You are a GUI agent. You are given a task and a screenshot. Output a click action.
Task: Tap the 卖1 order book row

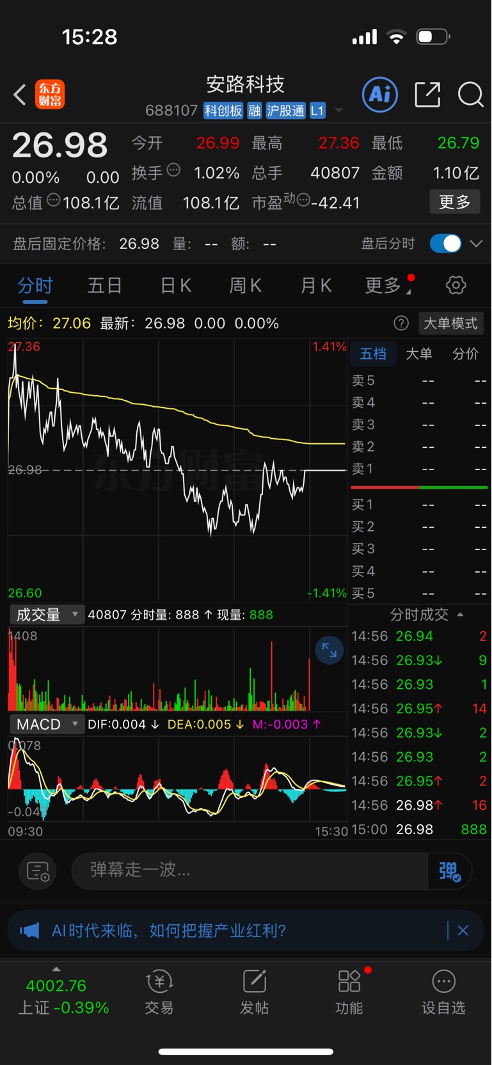pos(419,468)
